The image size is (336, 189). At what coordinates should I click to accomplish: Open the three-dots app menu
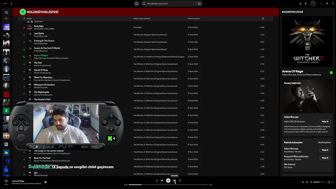coord(5,4)
